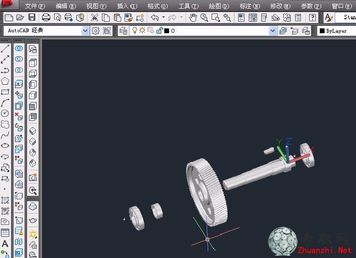The width and height of the screenshot is (356, 258).
Task: Open Plot Preview
Action: coord(57,17)
